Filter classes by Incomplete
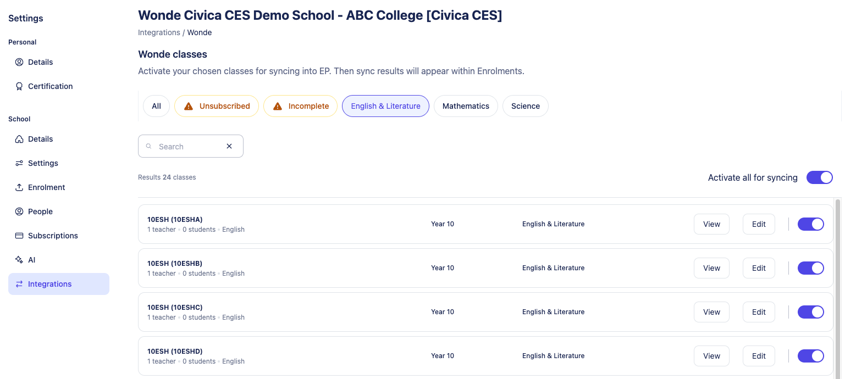Image resolution: width=845 pixels, height=379 pixels. (300, 106)
